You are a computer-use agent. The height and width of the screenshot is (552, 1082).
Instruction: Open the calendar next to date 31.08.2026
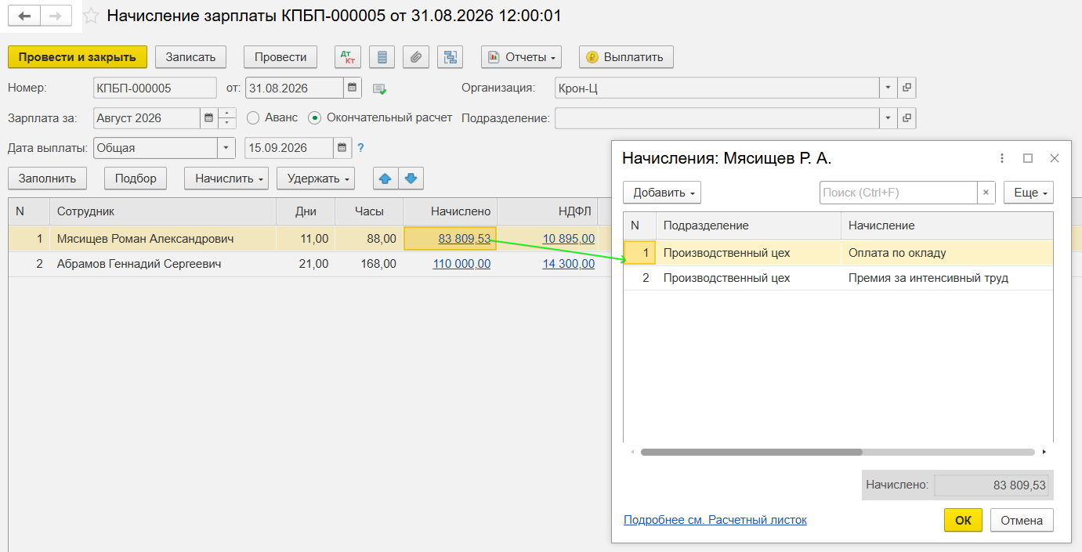click(x=353, y=88)
